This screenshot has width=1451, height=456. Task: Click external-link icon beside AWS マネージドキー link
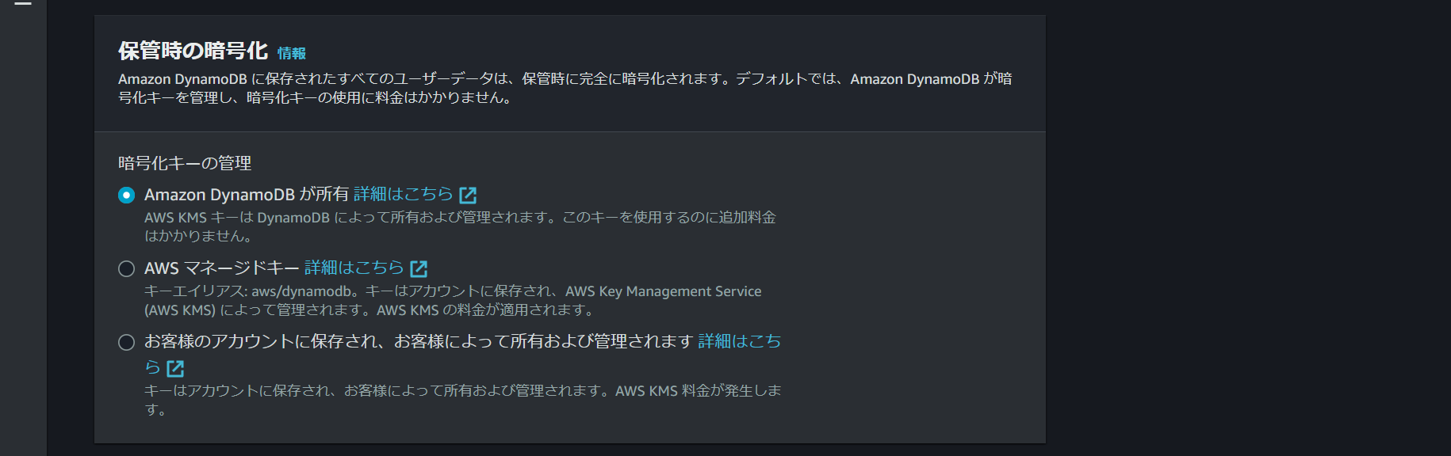419,268
